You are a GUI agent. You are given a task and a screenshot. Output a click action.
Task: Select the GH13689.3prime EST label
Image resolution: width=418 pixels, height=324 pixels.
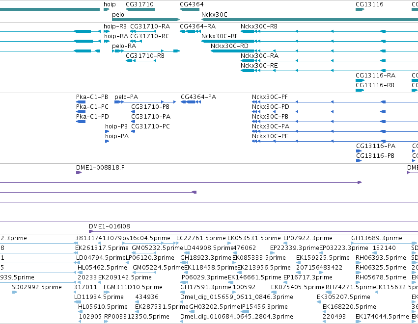pyautogui.click(x=377, y=238)
